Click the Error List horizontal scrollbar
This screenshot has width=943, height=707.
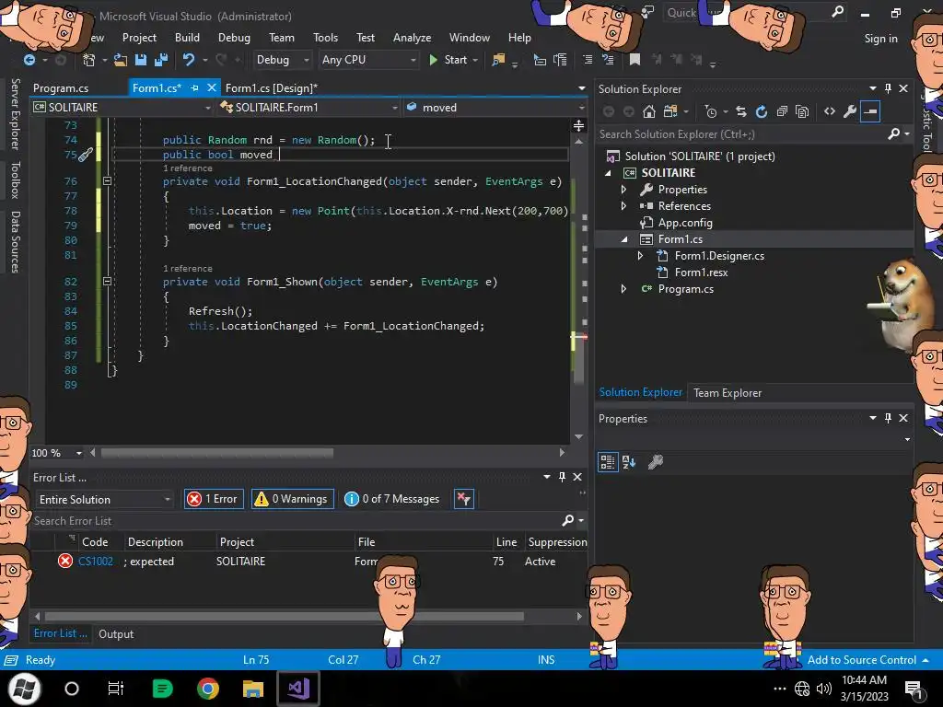point(284,616)
